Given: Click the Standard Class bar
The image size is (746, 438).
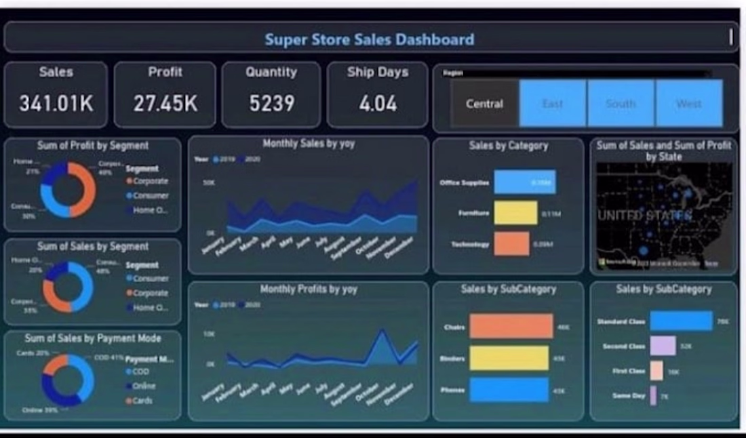Looking at the screenshot, I should (x=682, y=321).
